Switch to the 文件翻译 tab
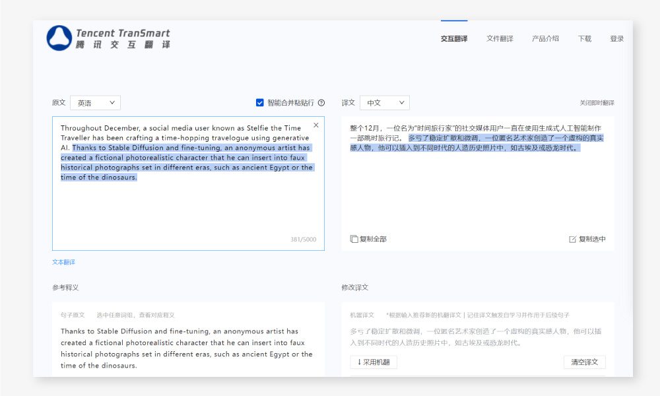 coord(500,38)
